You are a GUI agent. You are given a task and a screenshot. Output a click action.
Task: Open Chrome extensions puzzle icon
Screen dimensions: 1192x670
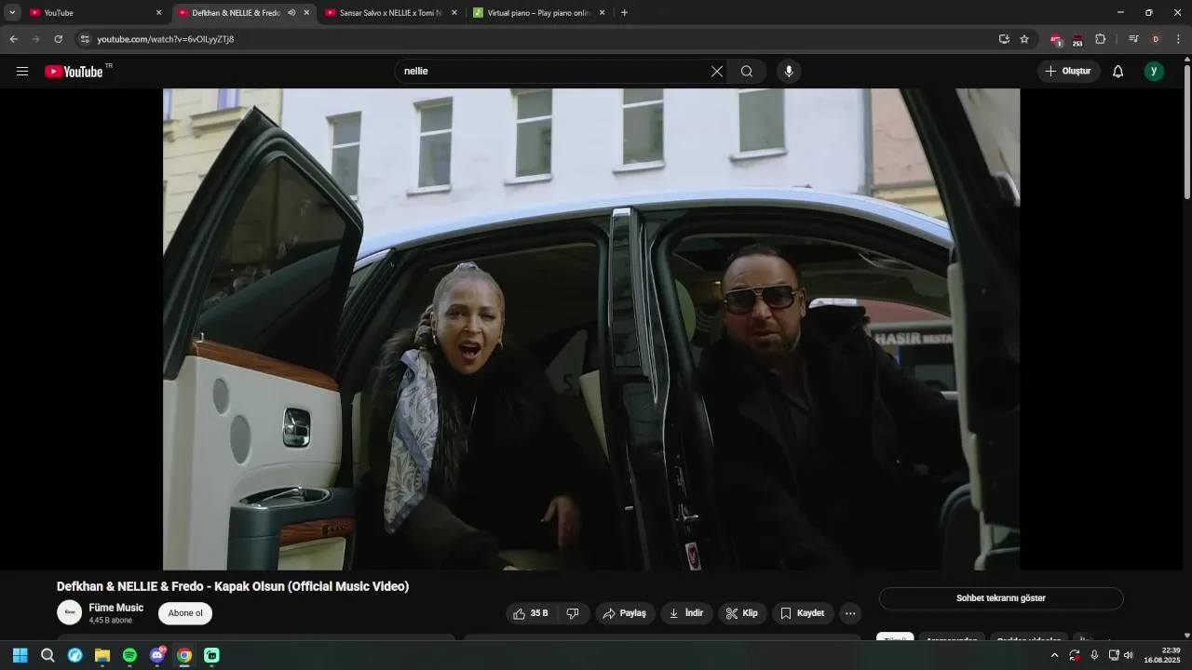tap(1100, 39)
